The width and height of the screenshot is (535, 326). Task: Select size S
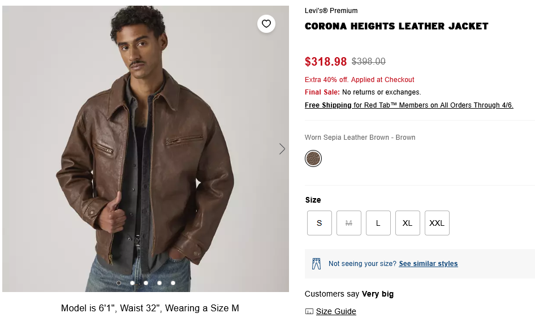point(320,223)
